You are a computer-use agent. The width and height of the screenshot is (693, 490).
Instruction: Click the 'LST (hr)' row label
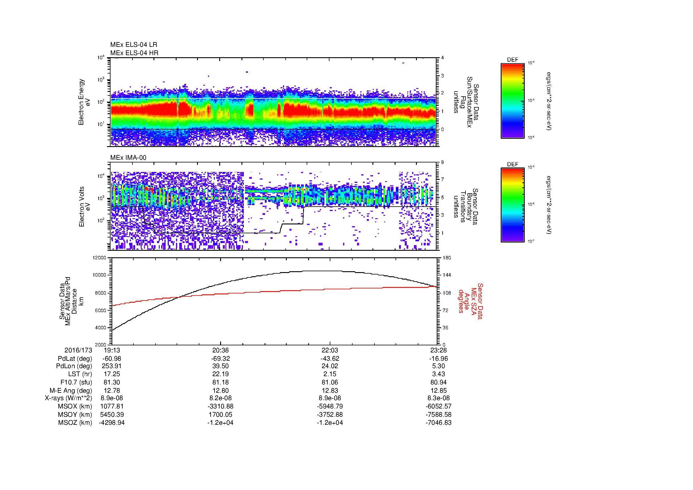coord(80,374)
